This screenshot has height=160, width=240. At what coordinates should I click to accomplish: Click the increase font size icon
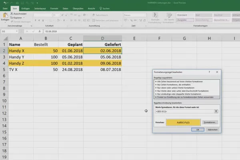click(62, 15)
